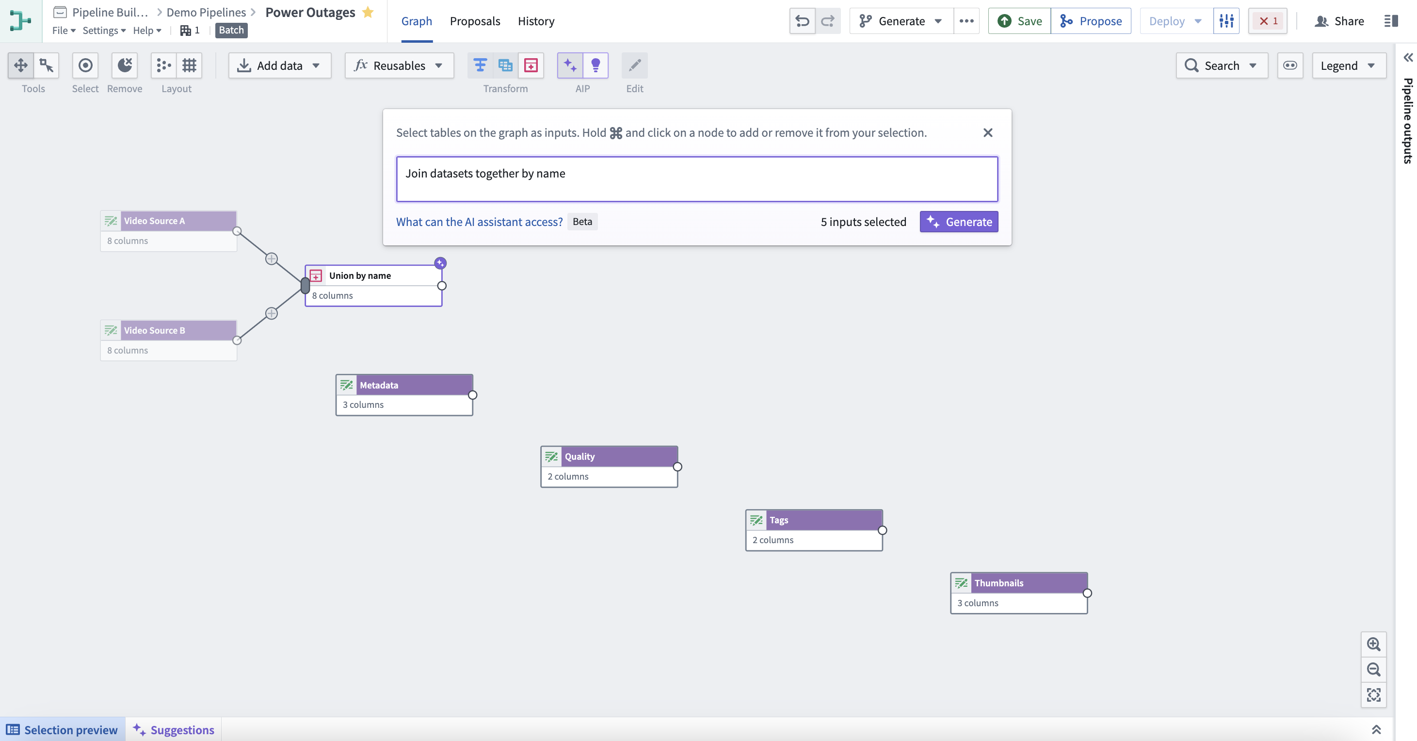
Task: Click the Remove tool icon
Action: point(125,65)
